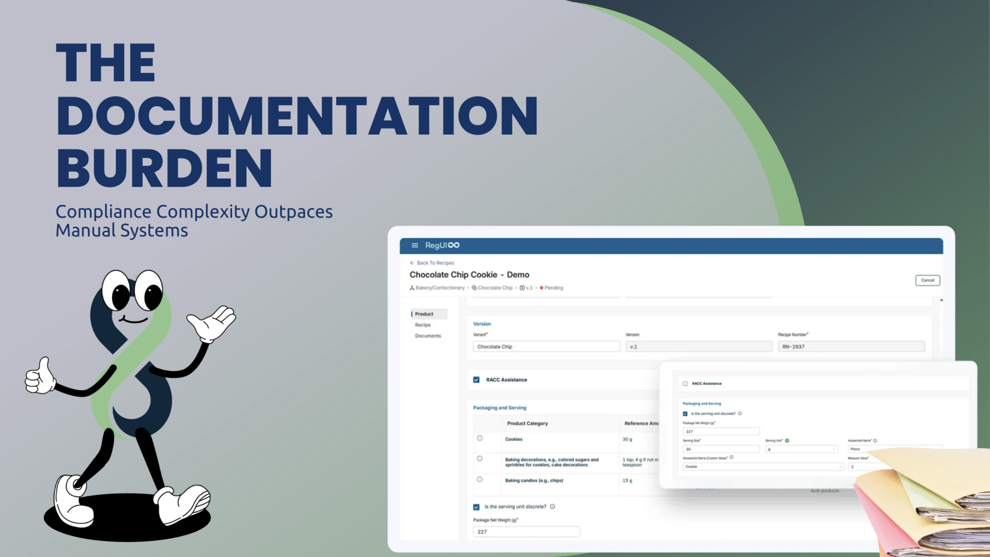Click the info icon beside Household Name
The image size is (990, 557).
(876, 440)
